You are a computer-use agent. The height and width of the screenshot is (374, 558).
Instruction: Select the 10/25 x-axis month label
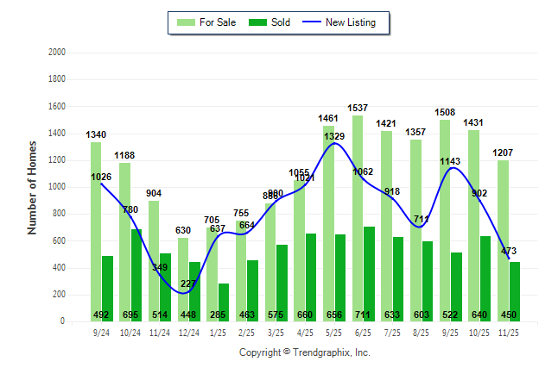479,333
